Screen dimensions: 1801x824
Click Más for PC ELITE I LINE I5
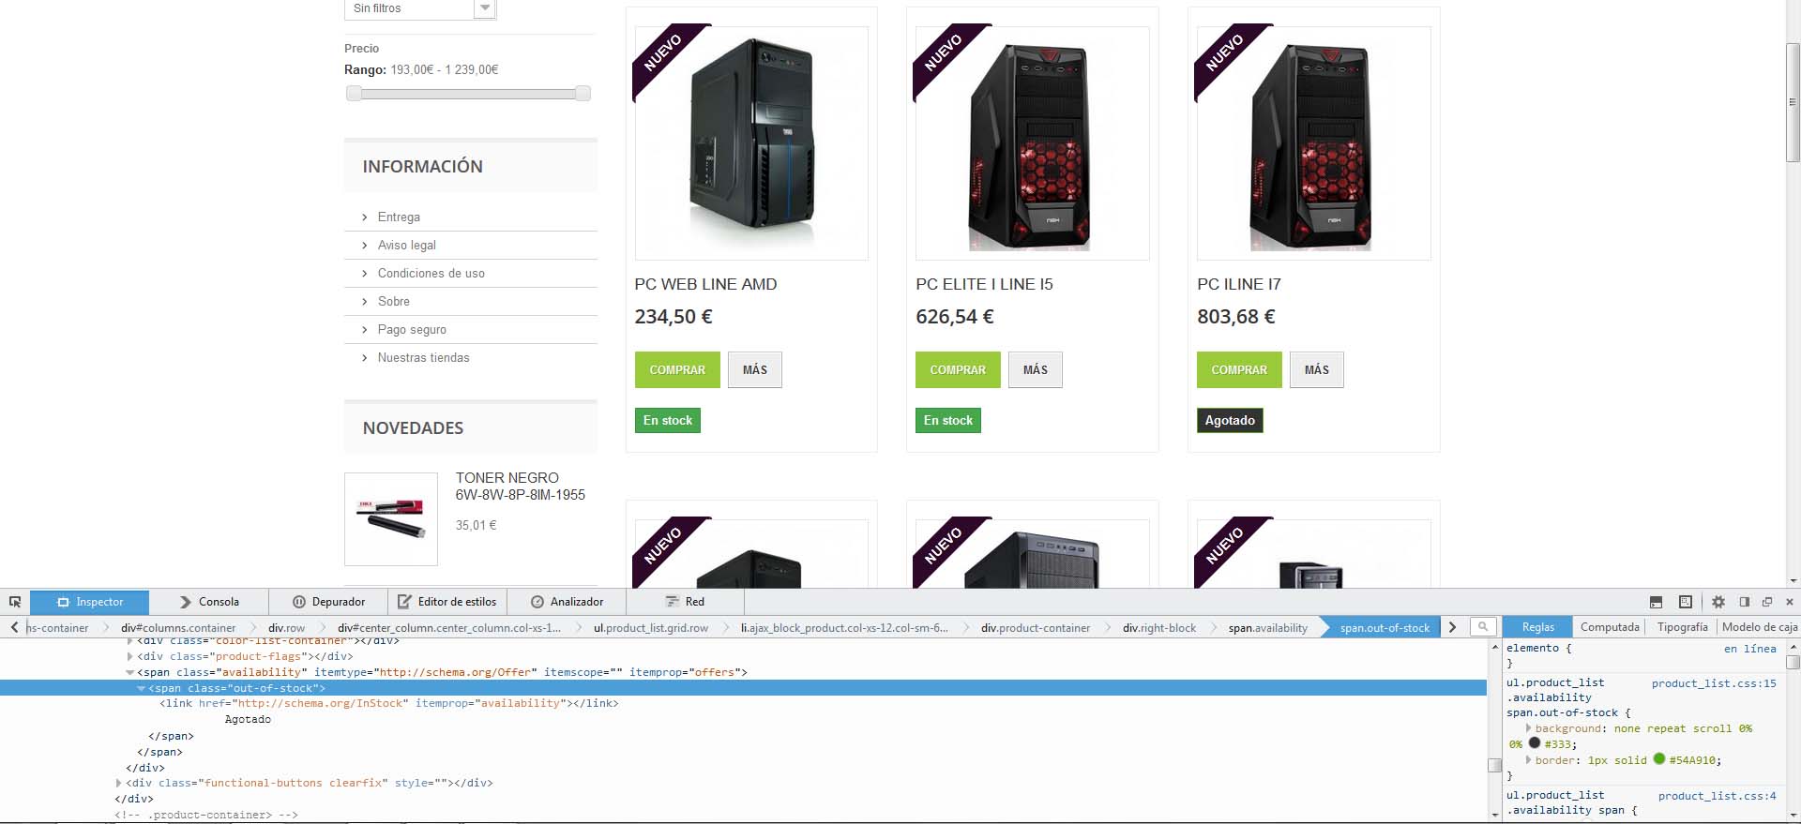(1036, 369)
